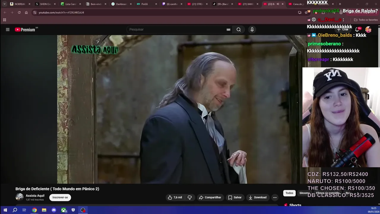This screenshot has width=380, height=214.
Task: Open the Assista Aqui! channel name link
Action: coord(35,196)
